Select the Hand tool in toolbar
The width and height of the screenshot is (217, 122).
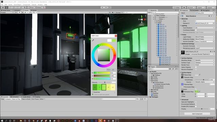3,7
